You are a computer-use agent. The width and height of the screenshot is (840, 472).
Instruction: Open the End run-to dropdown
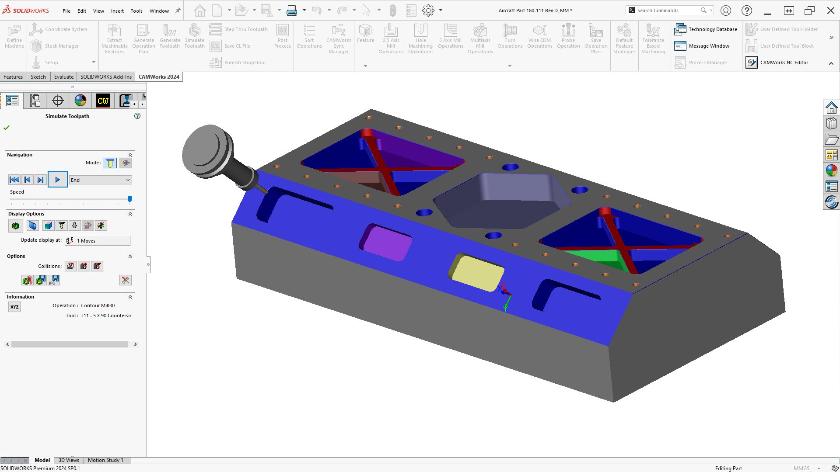pyautogui.click(x=100, y=180)
